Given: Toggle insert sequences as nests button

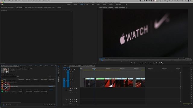Looking at the screenshot, I should 64,70.
